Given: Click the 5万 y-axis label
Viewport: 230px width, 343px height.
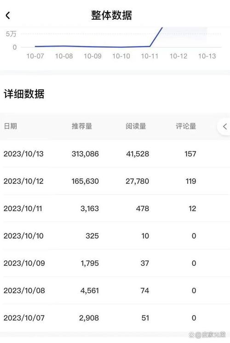Looking at the screenshot, I should 11,34.
